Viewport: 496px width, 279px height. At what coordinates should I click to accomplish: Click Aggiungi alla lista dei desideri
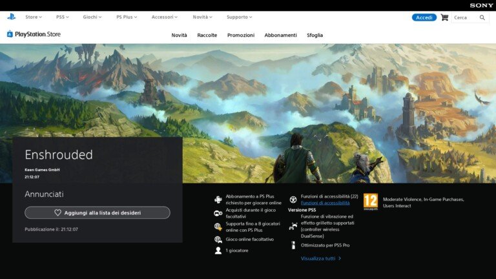click(x=98, y=212)
